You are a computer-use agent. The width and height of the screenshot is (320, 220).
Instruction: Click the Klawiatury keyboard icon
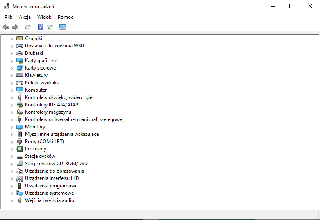[x=20, y=75]
